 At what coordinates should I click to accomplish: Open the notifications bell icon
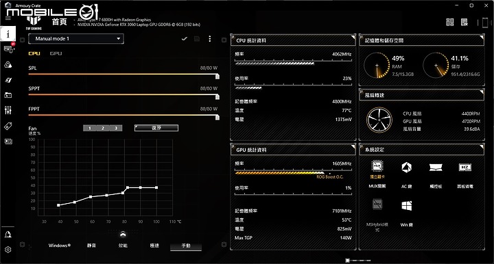[8, 235]
